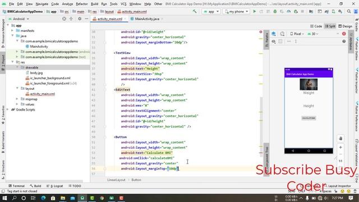The width and height of the screenshot is (359, 202).
Task: Click Sync Project with Gradle Files icon
Action: coord(326,11)
